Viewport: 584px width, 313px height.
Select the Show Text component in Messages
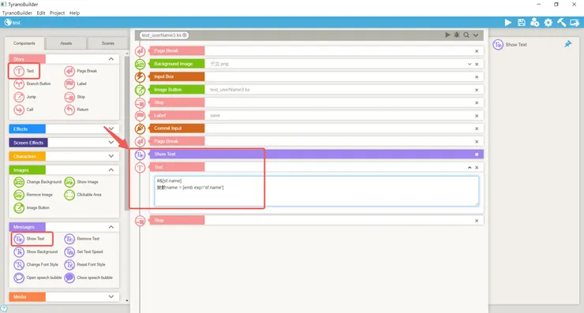[29, 239]
